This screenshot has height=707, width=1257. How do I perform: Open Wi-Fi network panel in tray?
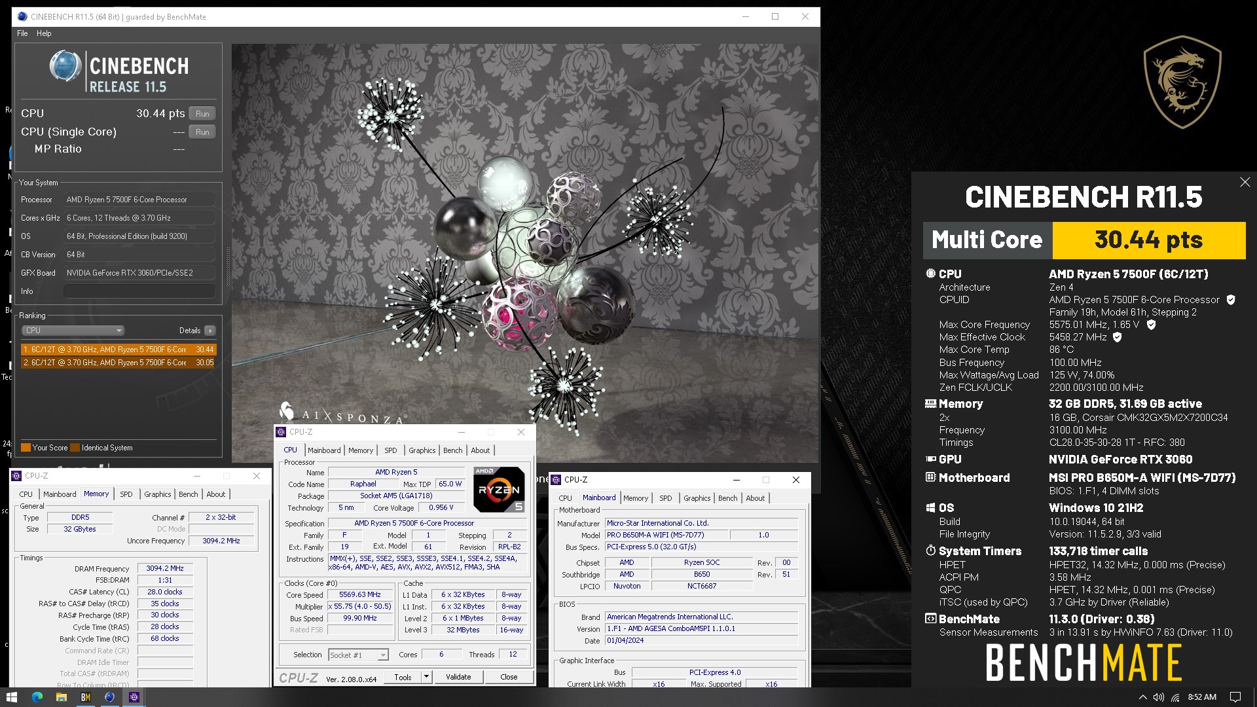click(1176, 697)
